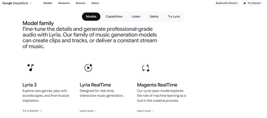
Task: Click the arrow after Lyria RealTime Learn more
Action: click(96, 111)
